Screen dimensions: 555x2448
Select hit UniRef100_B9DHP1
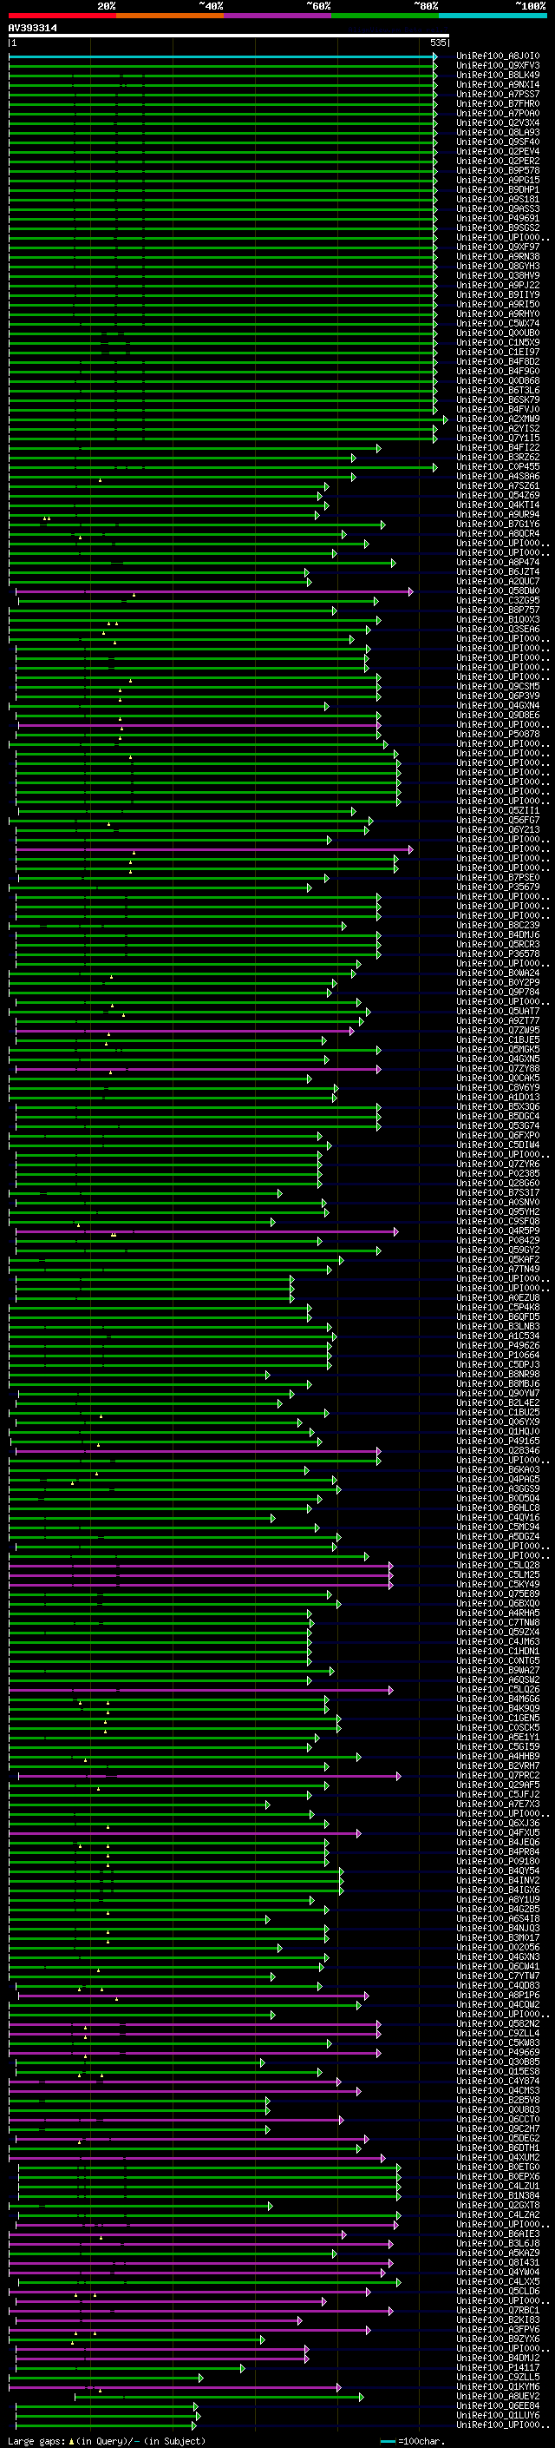click(498, 190)
